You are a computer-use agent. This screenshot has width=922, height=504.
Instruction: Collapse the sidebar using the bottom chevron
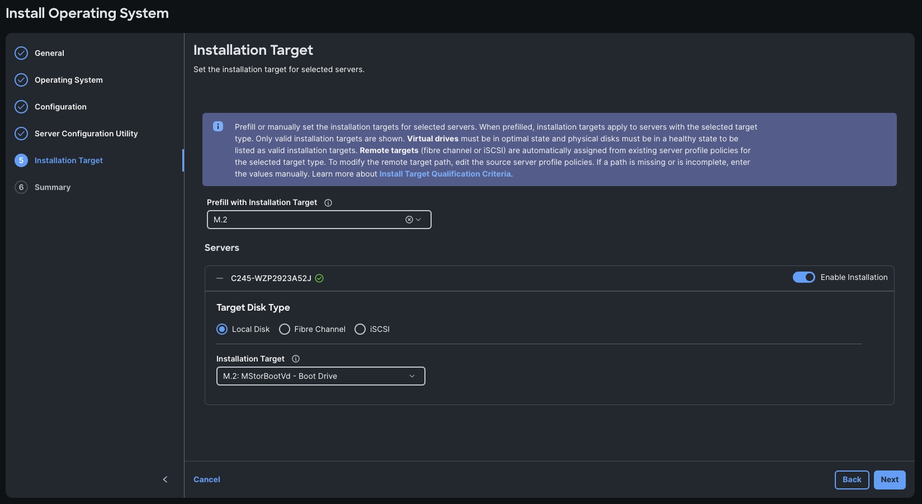click(165, 479)
